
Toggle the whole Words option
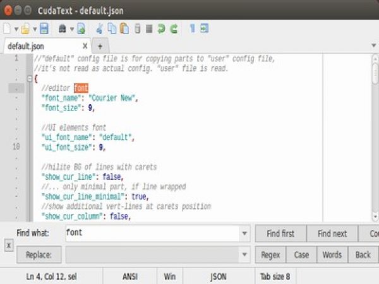(332, 254)
